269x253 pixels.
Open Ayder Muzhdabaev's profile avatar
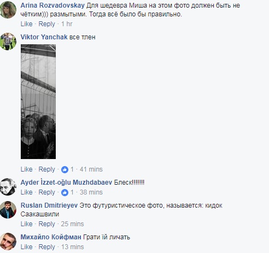coord(8,187)
